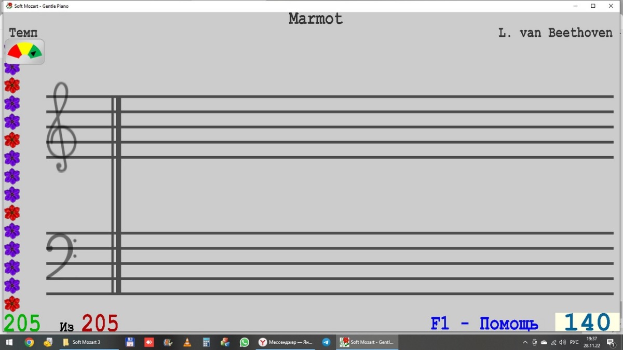Click the bass clef symbol
This screenshot has width=623, height=350.
(61, 257)
